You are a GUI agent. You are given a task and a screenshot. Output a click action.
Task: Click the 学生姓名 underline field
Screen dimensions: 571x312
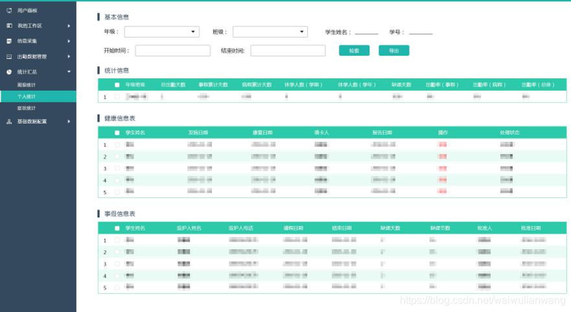click(367, 32)
